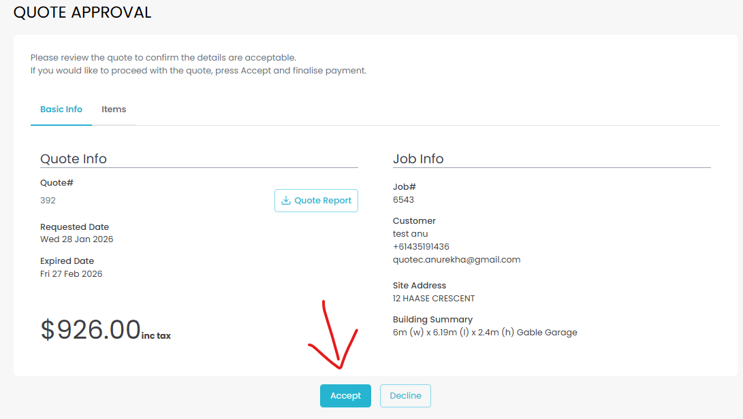The image size is (743, 419).
Task: Click the QUOTE APPROVAL page heading
Action: [82, 12]
